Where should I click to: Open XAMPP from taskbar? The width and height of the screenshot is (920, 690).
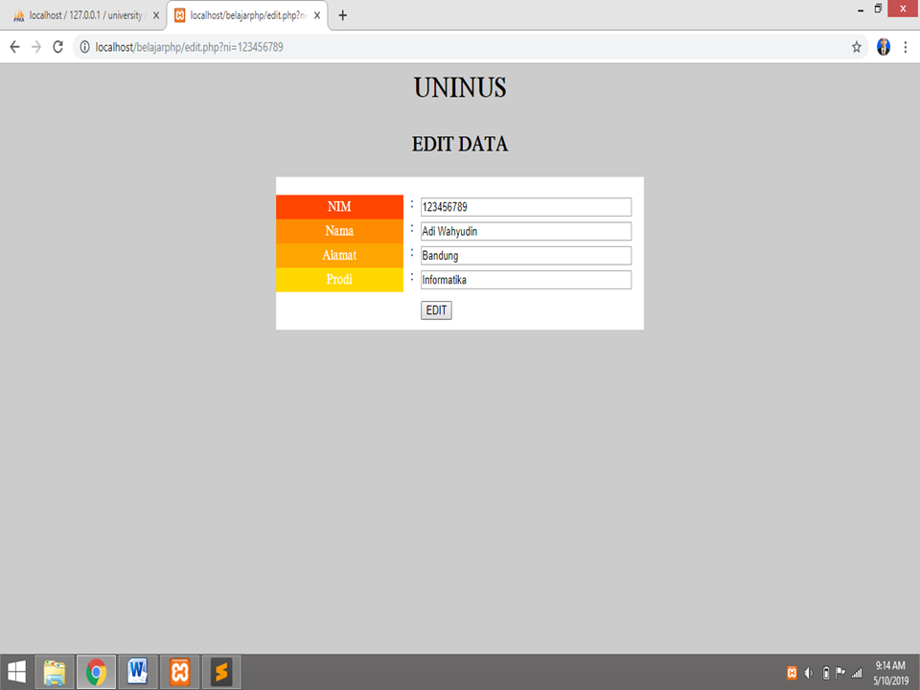click(179, 672)
